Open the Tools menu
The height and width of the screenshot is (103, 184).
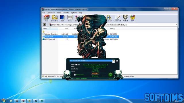(x=59, y=13)
